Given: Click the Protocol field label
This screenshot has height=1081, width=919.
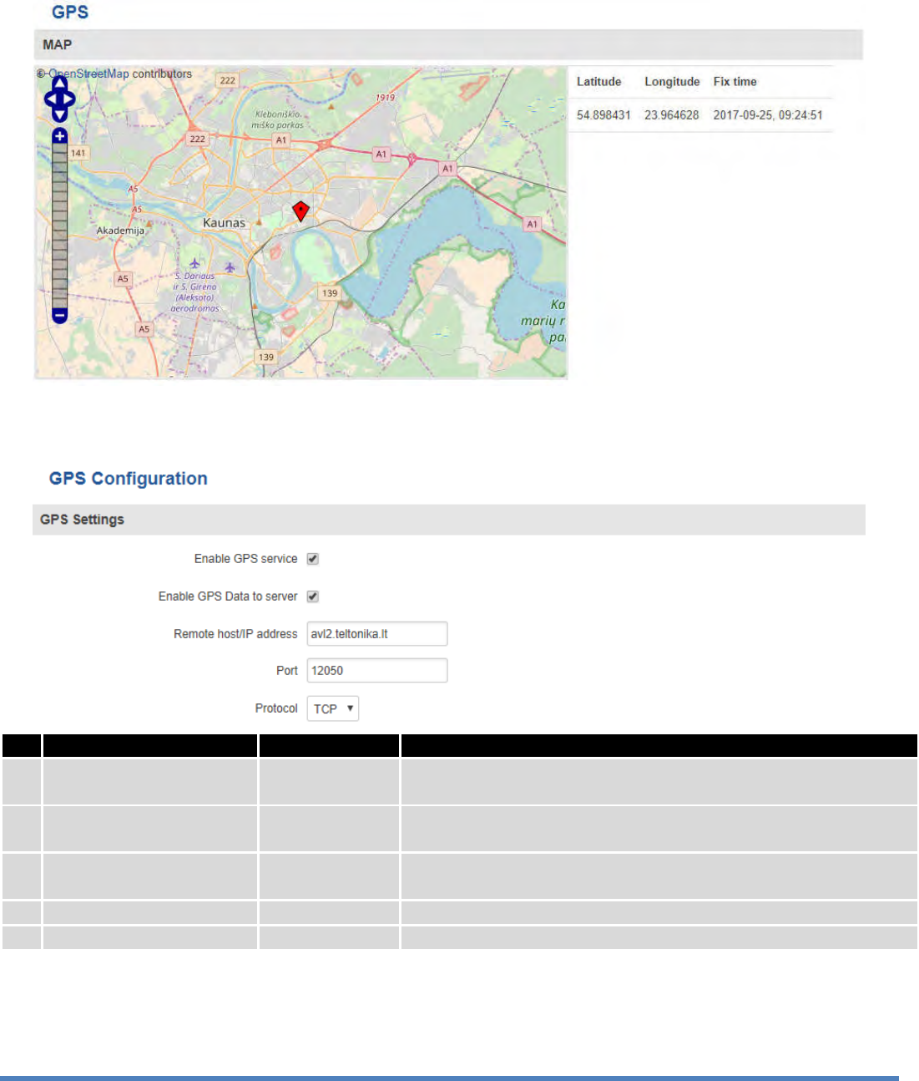Looking at the screenshot, I should (x=276, y=708).
